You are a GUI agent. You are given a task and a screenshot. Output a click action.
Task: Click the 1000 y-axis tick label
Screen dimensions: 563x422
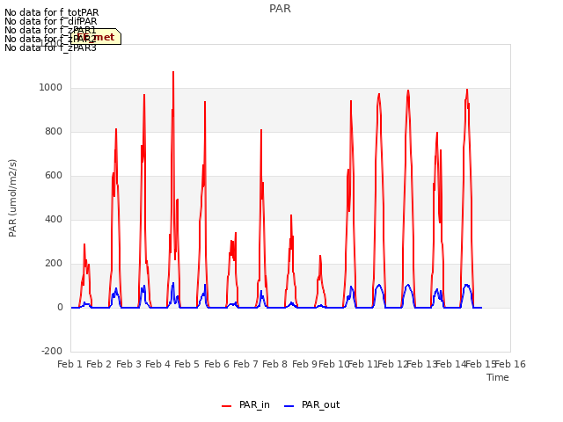point(51,88)
